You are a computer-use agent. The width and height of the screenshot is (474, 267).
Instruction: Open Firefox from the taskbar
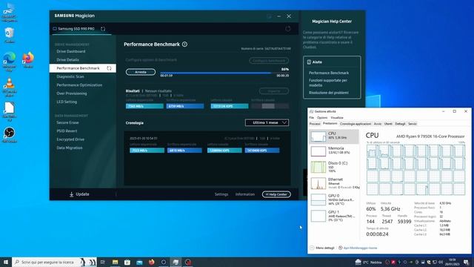point(151,262)
